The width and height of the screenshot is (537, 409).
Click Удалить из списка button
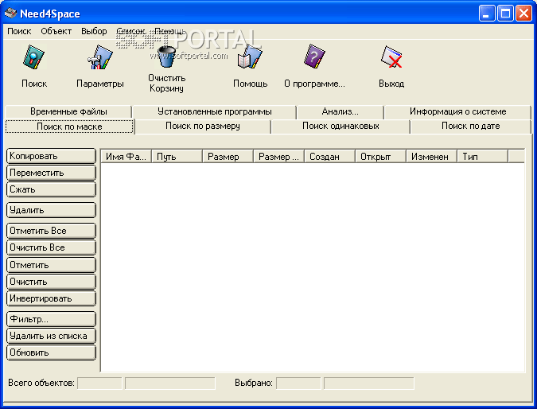pos(51,336)
